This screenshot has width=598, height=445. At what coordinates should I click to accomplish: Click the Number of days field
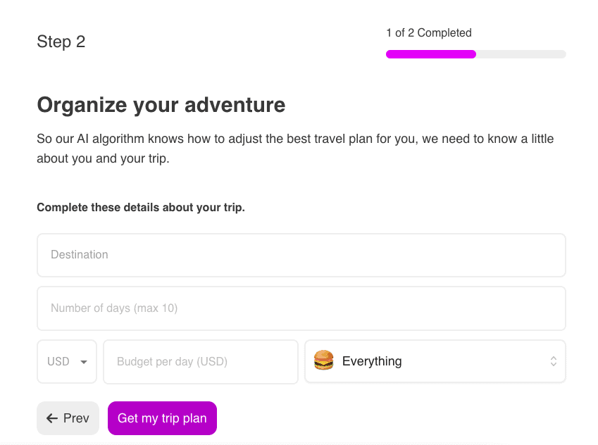click(301, 308)
